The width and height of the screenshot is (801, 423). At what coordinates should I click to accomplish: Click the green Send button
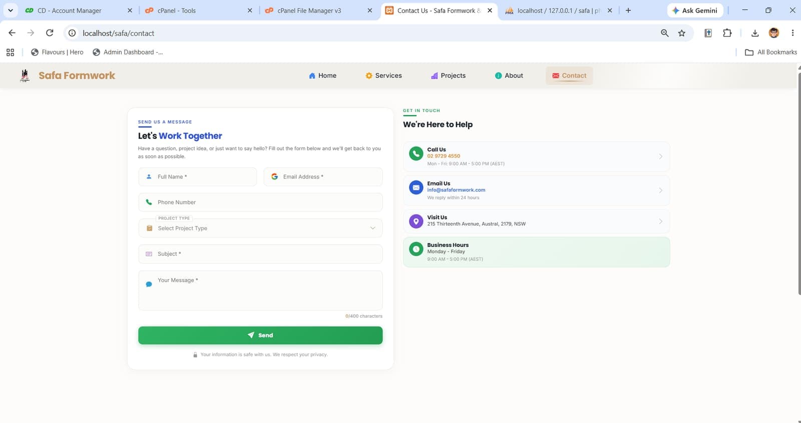tap(260, 335)
